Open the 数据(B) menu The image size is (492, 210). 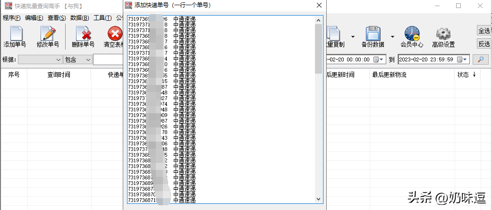pos(80,18)
